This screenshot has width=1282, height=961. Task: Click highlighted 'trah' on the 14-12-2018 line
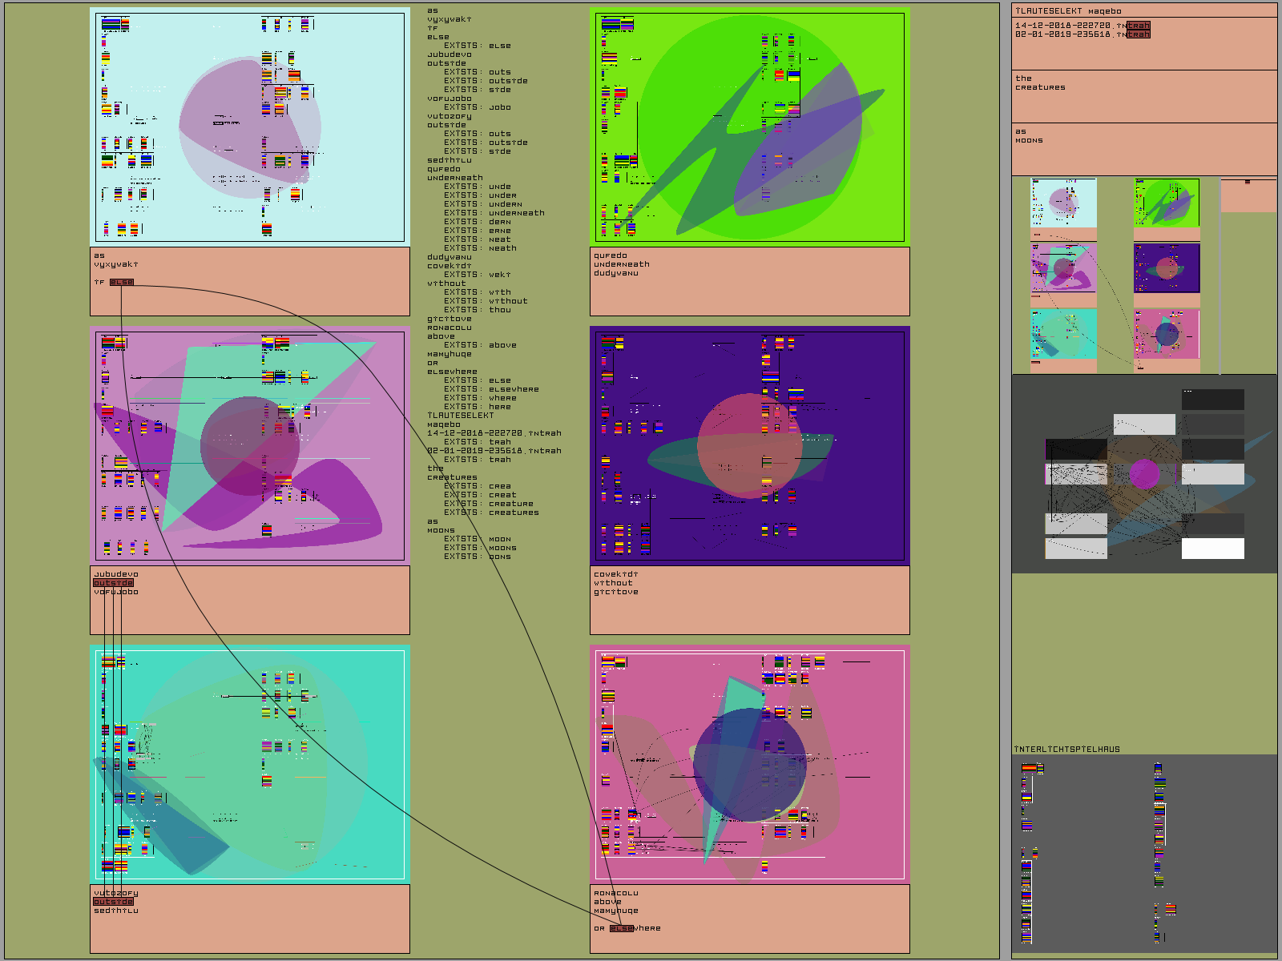click(x=1138, y=26)
